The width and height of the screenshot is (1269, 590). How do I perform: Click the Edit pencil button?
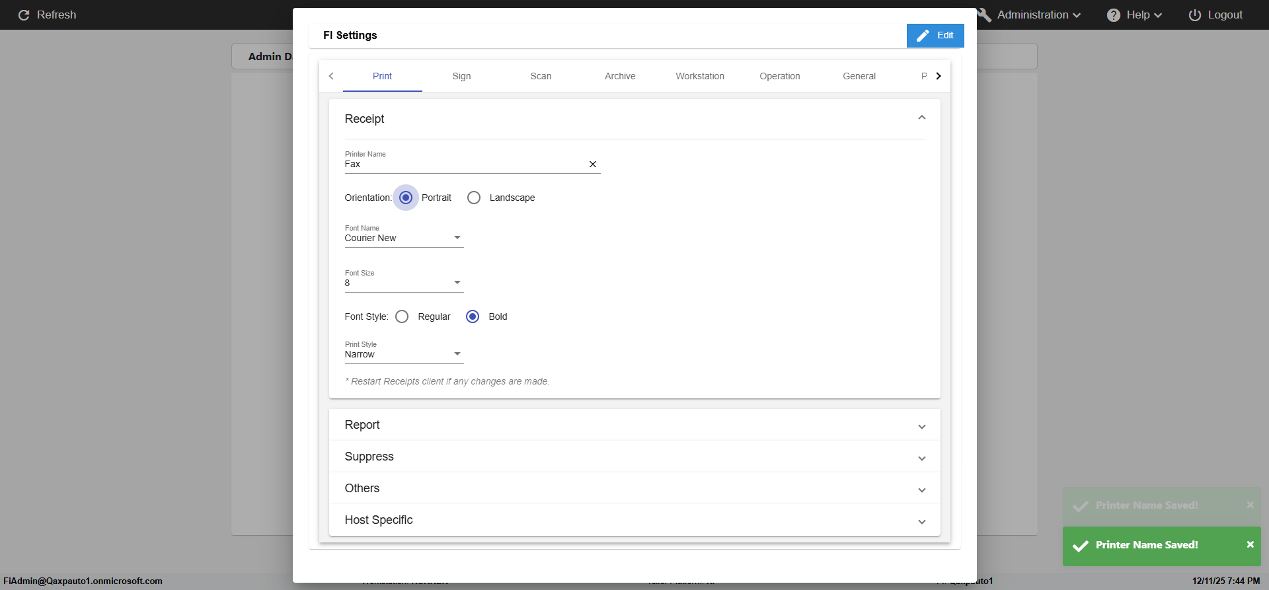click(x=935, y=36)
